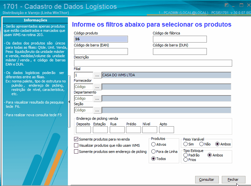
Task: Focus the Código de fábrica field
Action: (180, 39)
